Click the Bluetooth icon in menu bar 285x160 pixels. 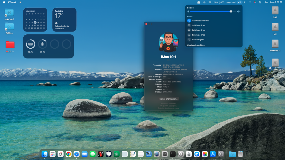point(245,2)
